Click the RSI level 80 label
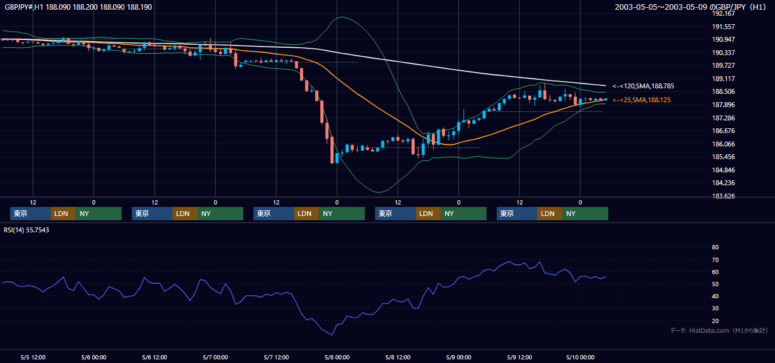Screen dimensions: 775x363 715,247
